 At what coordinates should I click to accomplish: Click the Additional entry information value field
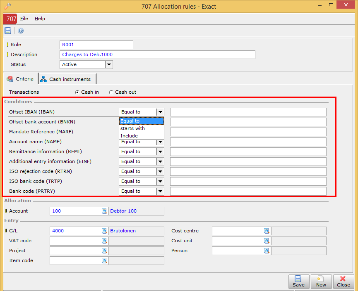(248, 162)
